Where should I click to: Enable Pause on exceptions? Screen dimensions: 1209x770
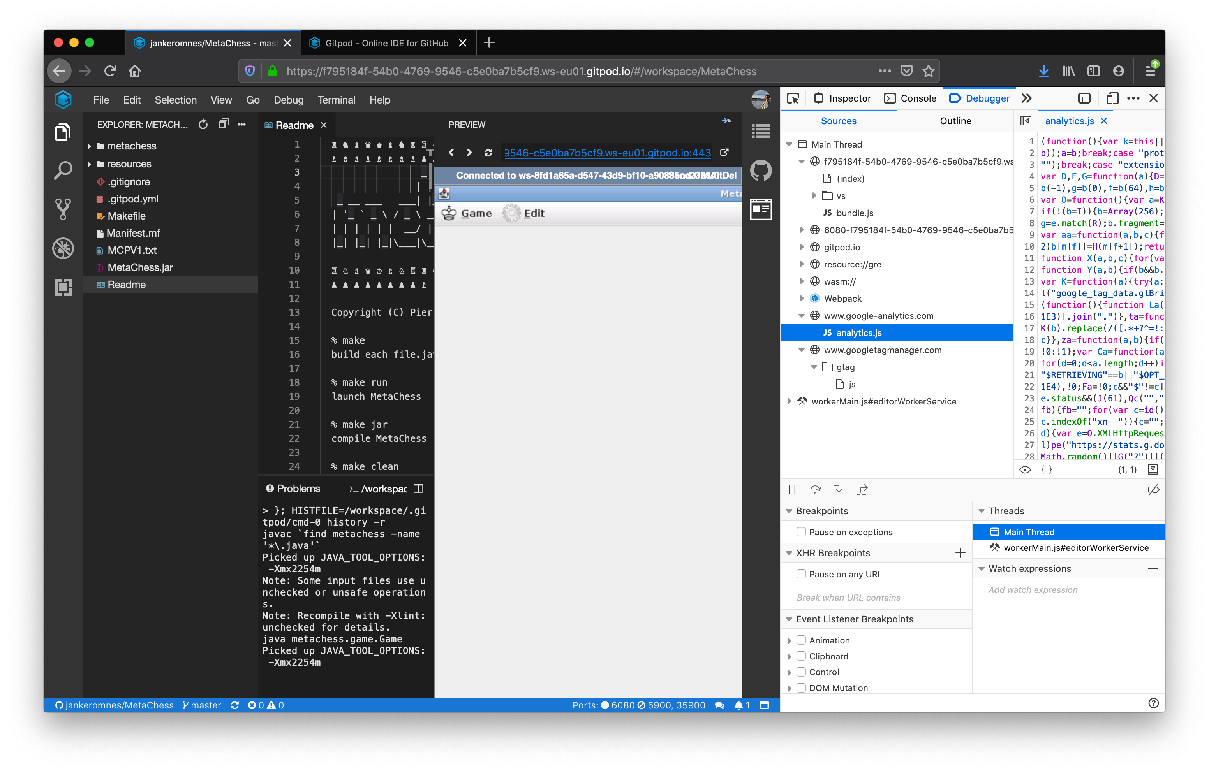pos(801,532)
